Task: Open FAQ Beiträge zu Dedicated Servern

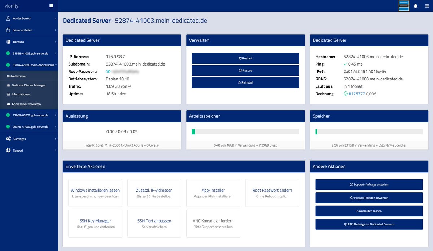Action: [x=369, y=224]
